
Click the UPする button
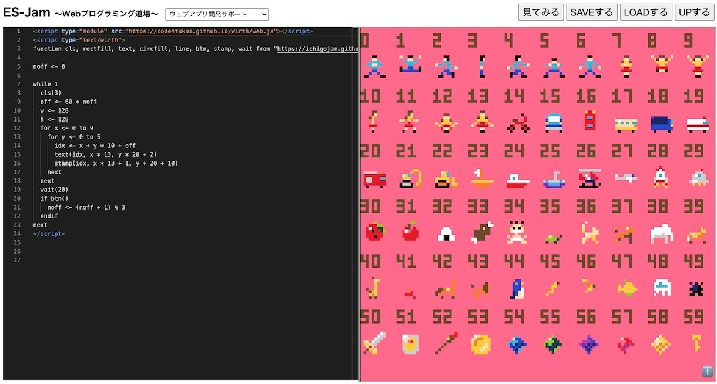click(693, 12)
